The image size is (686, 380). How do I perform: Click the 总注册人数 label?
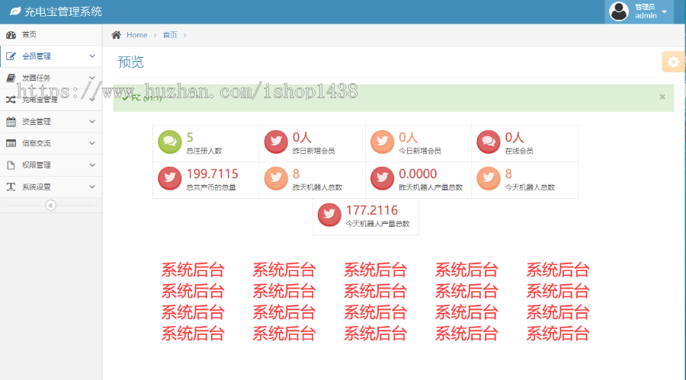coord(204,151)
